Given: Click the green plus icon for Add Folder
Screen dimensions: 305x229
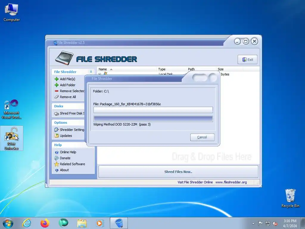Looking at the screenshot, I should 57,85.
